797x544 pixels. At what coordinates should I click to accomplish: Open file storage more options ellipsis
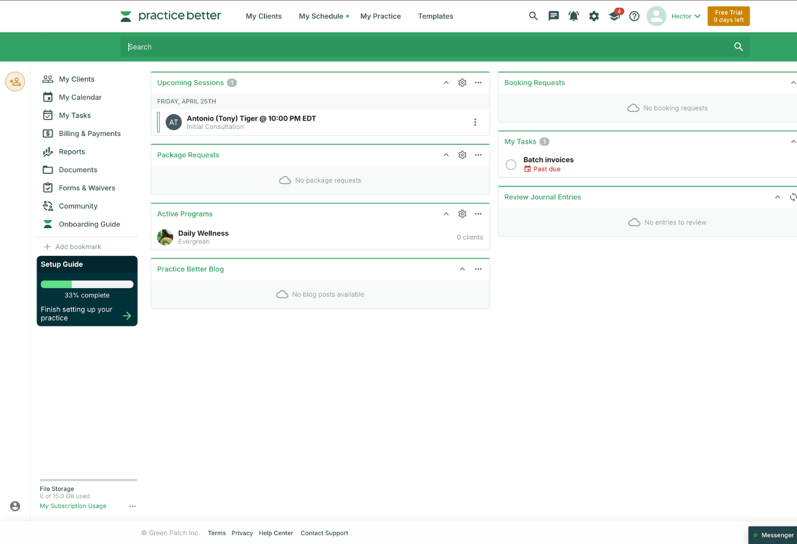[132, 506]
